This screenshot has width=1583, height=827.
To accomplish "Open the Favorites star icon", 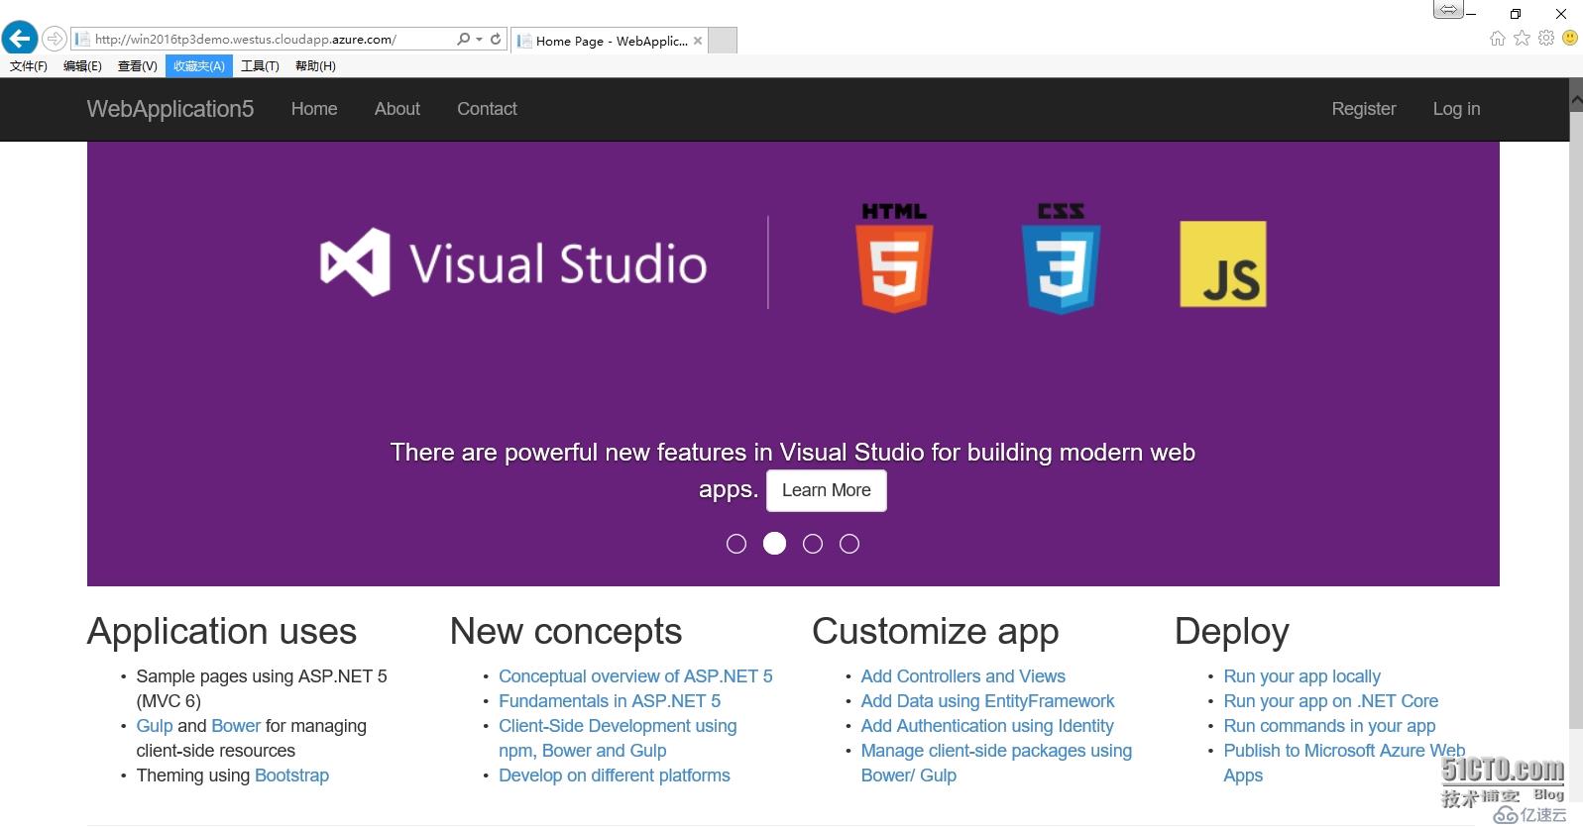I will coord(1522,38).
